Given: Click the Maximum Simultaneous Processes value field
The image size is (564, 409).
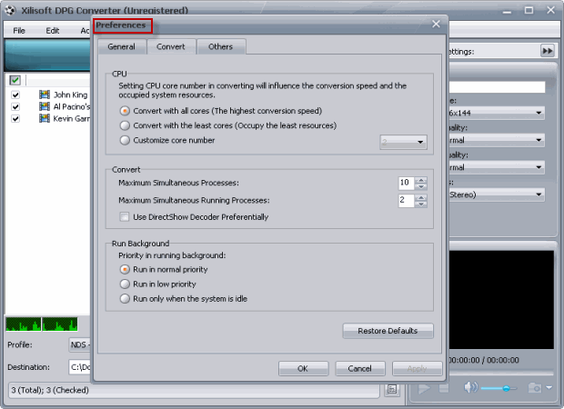Looking at the screenshot, I should [x=406, y=183].
